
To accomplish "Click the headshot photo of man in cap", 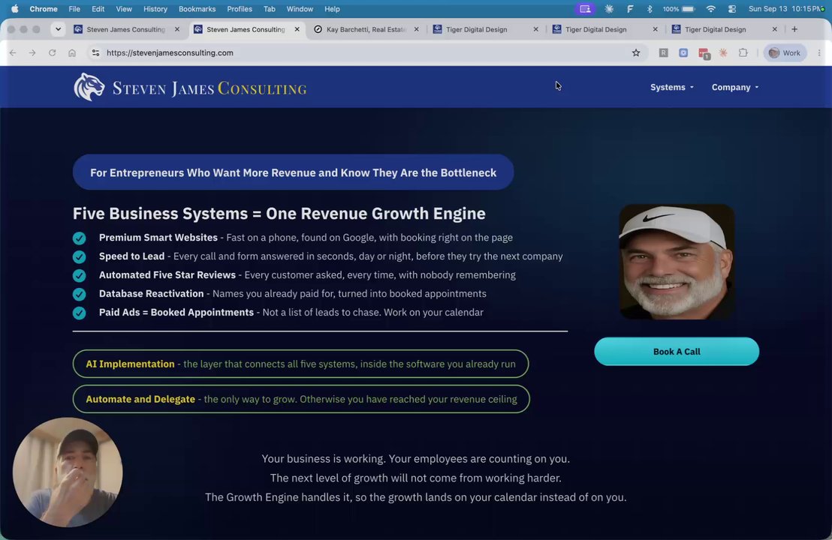I will point(677,262).
